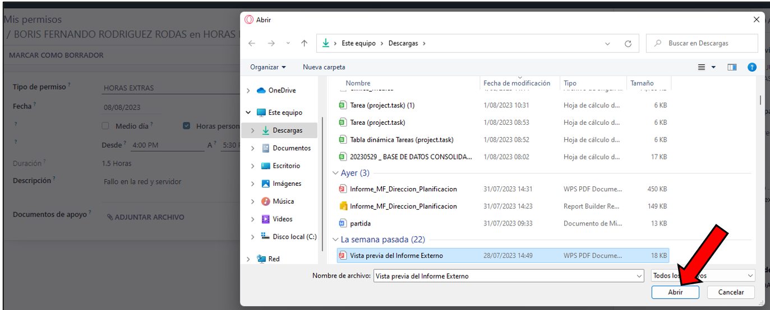Select the Imágenes folder in sidebar
This screenshot has width=770, height=310.
[287, 184]
